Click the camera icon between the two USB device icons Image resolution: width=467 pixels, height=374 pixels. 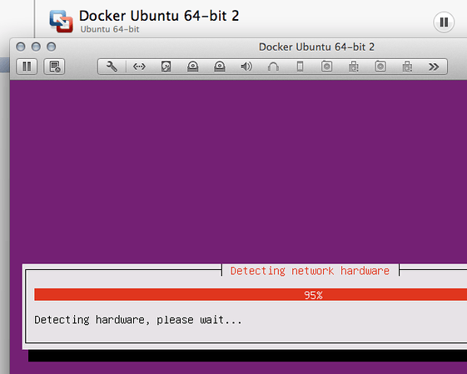tap(380, 66)
